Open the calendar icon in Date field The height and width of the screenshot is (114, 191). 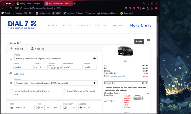pos(12,107)
